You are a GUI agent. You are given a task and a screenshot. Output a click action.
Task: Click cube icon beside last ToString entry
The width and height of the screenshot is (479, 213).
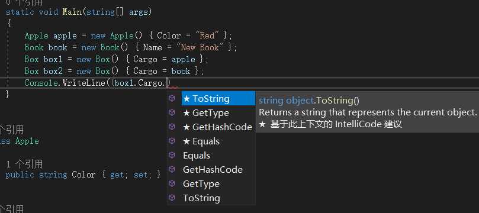(x=172, y=198)
